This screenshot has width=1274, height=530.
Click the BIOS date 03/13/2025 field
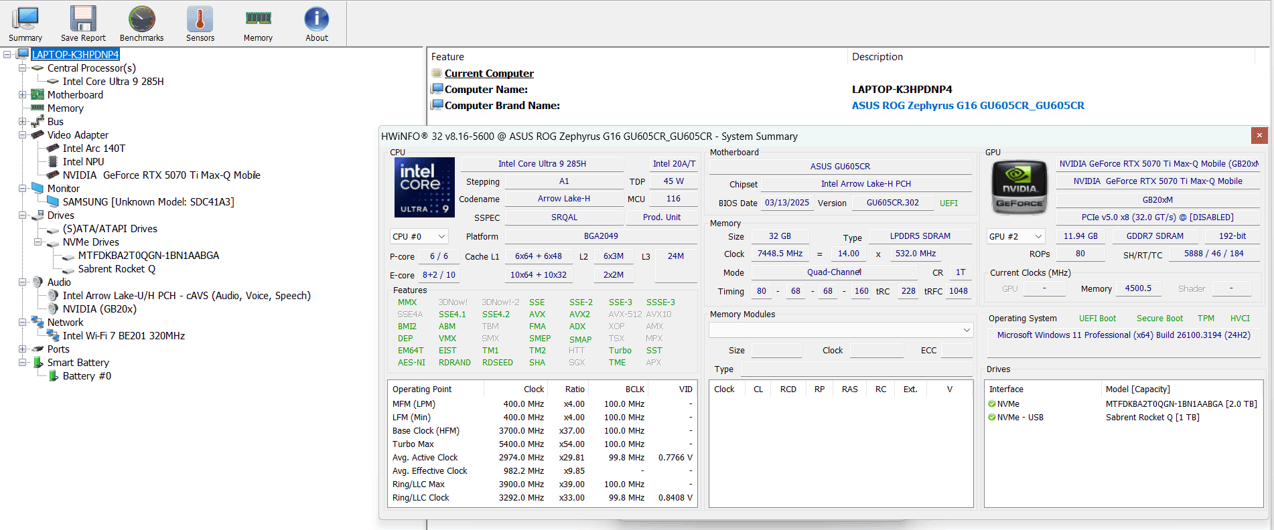click(787, 202)
